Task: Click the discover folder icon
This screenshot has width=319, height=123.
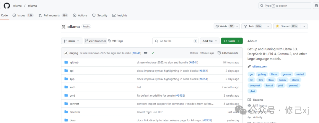Action: click(x=66, y=112)
